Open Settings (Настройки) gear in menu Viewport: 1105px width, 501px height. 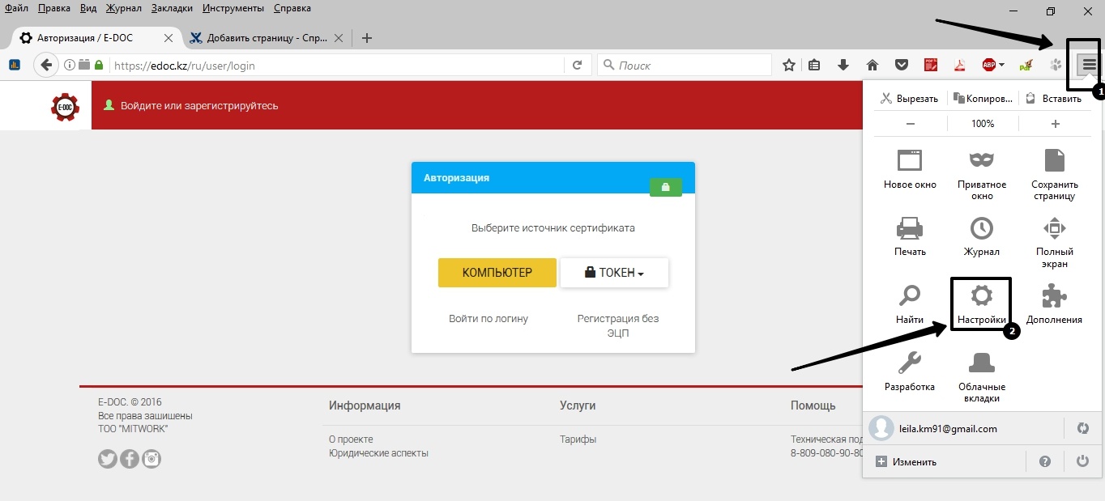(981, 297)
